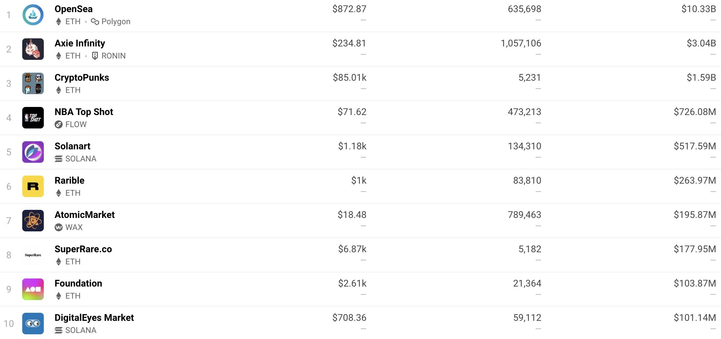Screen dimensions: 721x339
Task: Select the Polygon chain tag under OpenSea
Action: click(x=111, y=22)
